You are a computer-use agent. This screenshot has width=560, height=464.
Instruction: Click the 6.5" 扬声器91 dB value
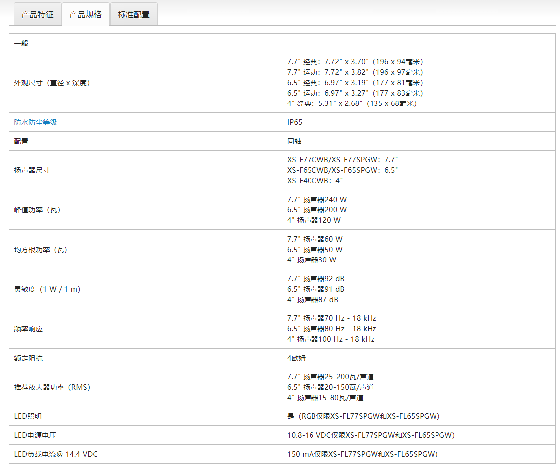(316, 289)
